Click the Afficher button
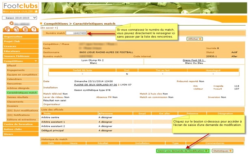Image resolution: width=248 pixels, height=154 pixels. click(194, 39)
